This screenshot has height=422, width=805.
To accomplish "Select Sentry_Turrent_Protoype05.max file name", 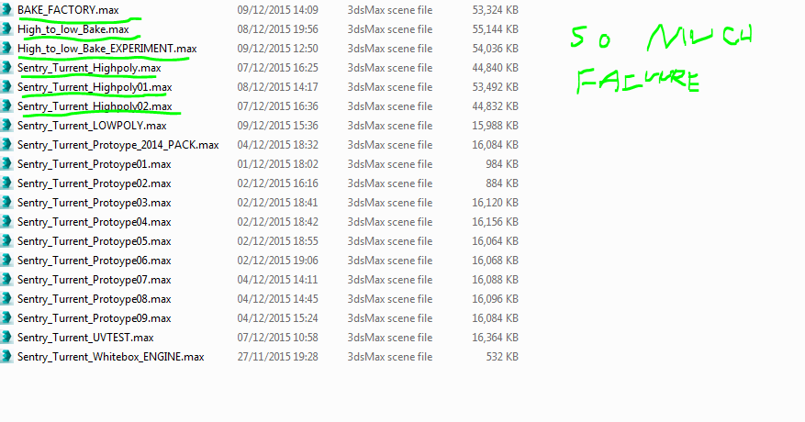I will pyautogui.click(x=94, y=241).
